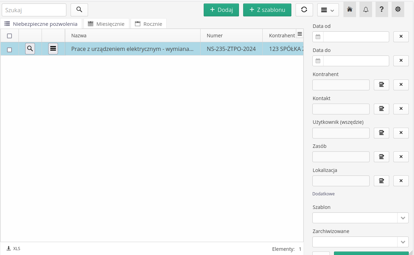This screenshot has width=414, height=255.
Task: Open the row actions hamburger menu
Action: (53, 49)
